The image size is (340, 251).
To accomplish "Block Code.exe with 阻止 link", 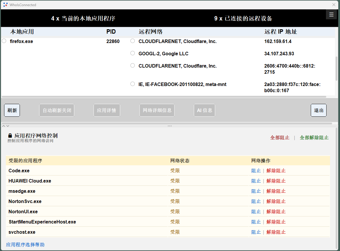I will point(256,171).
